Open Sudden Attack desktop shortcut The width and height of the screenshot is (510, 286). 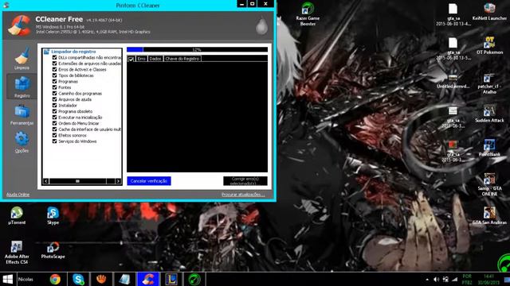tap(489, 114)
